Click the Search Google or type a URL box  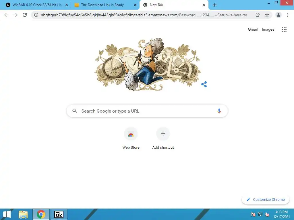pyautogui.click(x=147, y=111)
